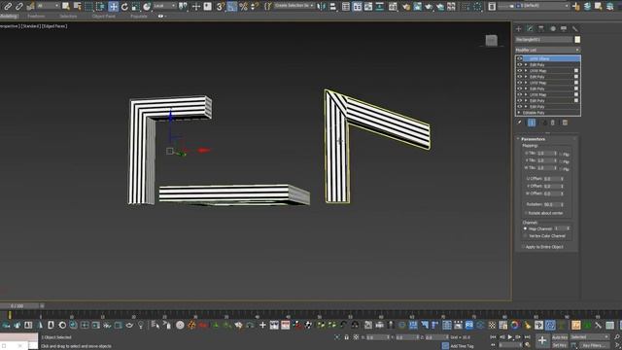Activate Select and Move tool
Image resolution: width=622 pixels, height=350 pixels.
click(113, 7)
